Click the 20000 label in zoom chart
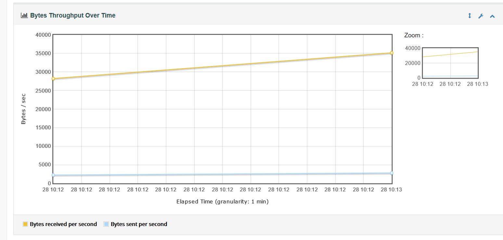Viewport: 503px width, 240px height. [x=413, y=63]
